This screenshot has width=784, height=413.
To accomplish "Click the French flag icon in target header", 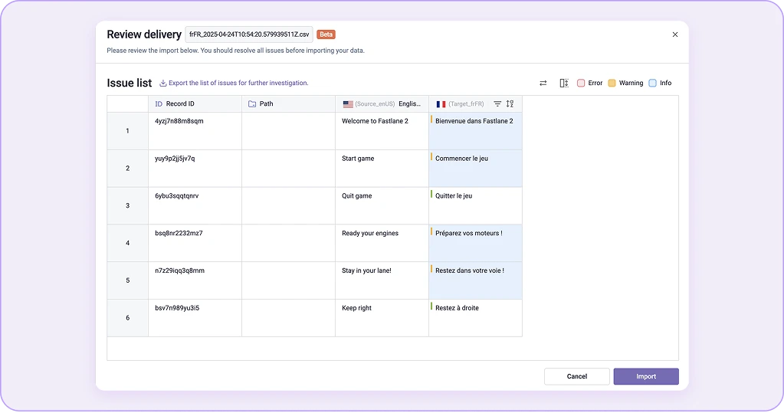I will pyautogui.click(x=441, y=104).
